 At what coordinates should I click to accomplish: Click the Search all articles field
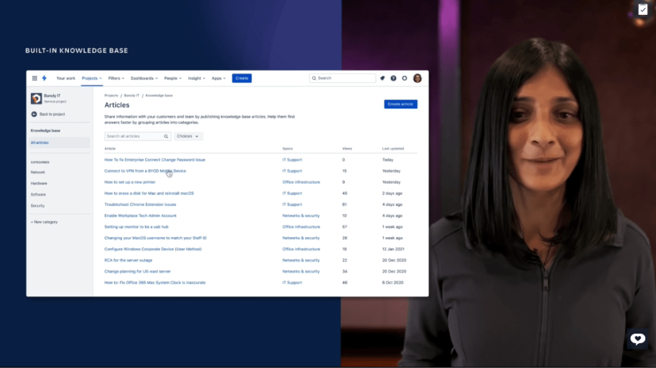134,137
